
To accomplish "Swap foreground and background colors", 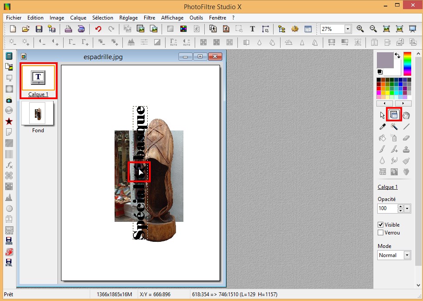I will coord(398,56).
